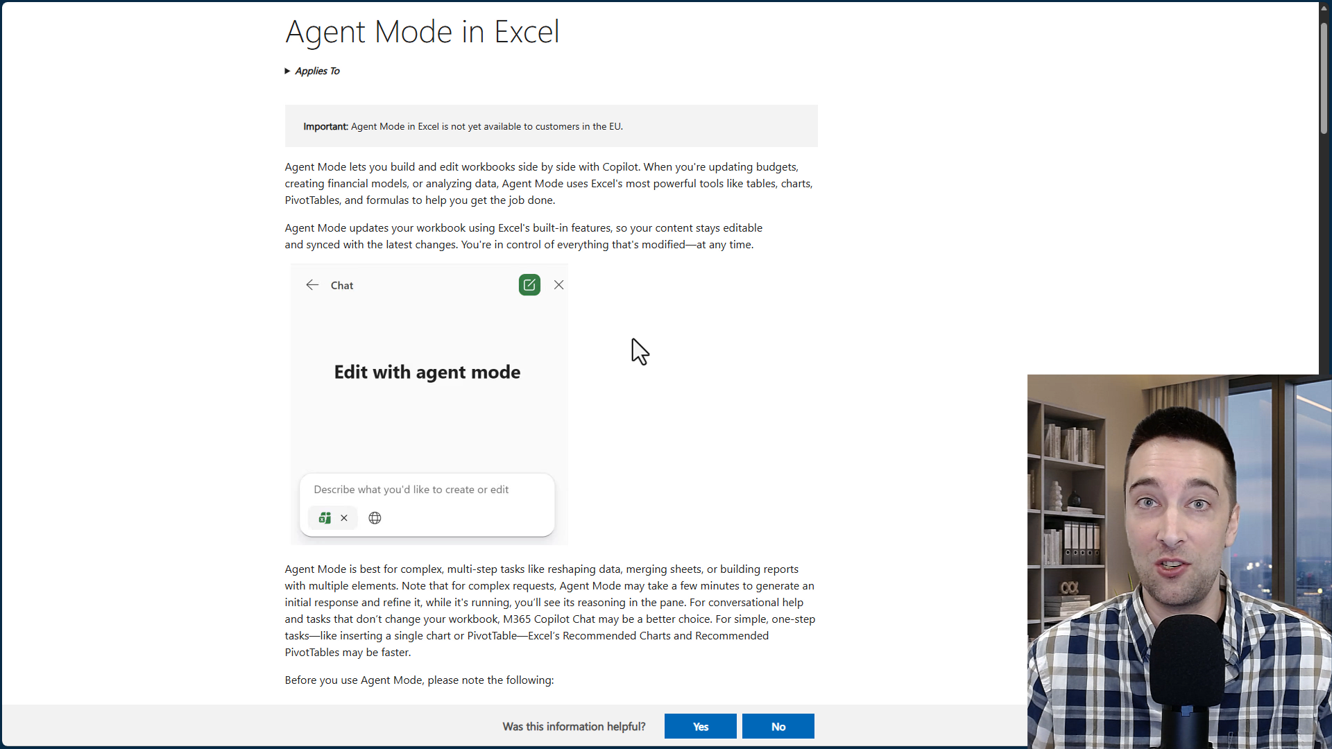
Task: Click the back arrow in Chat pane
Action: coord(312,285)
